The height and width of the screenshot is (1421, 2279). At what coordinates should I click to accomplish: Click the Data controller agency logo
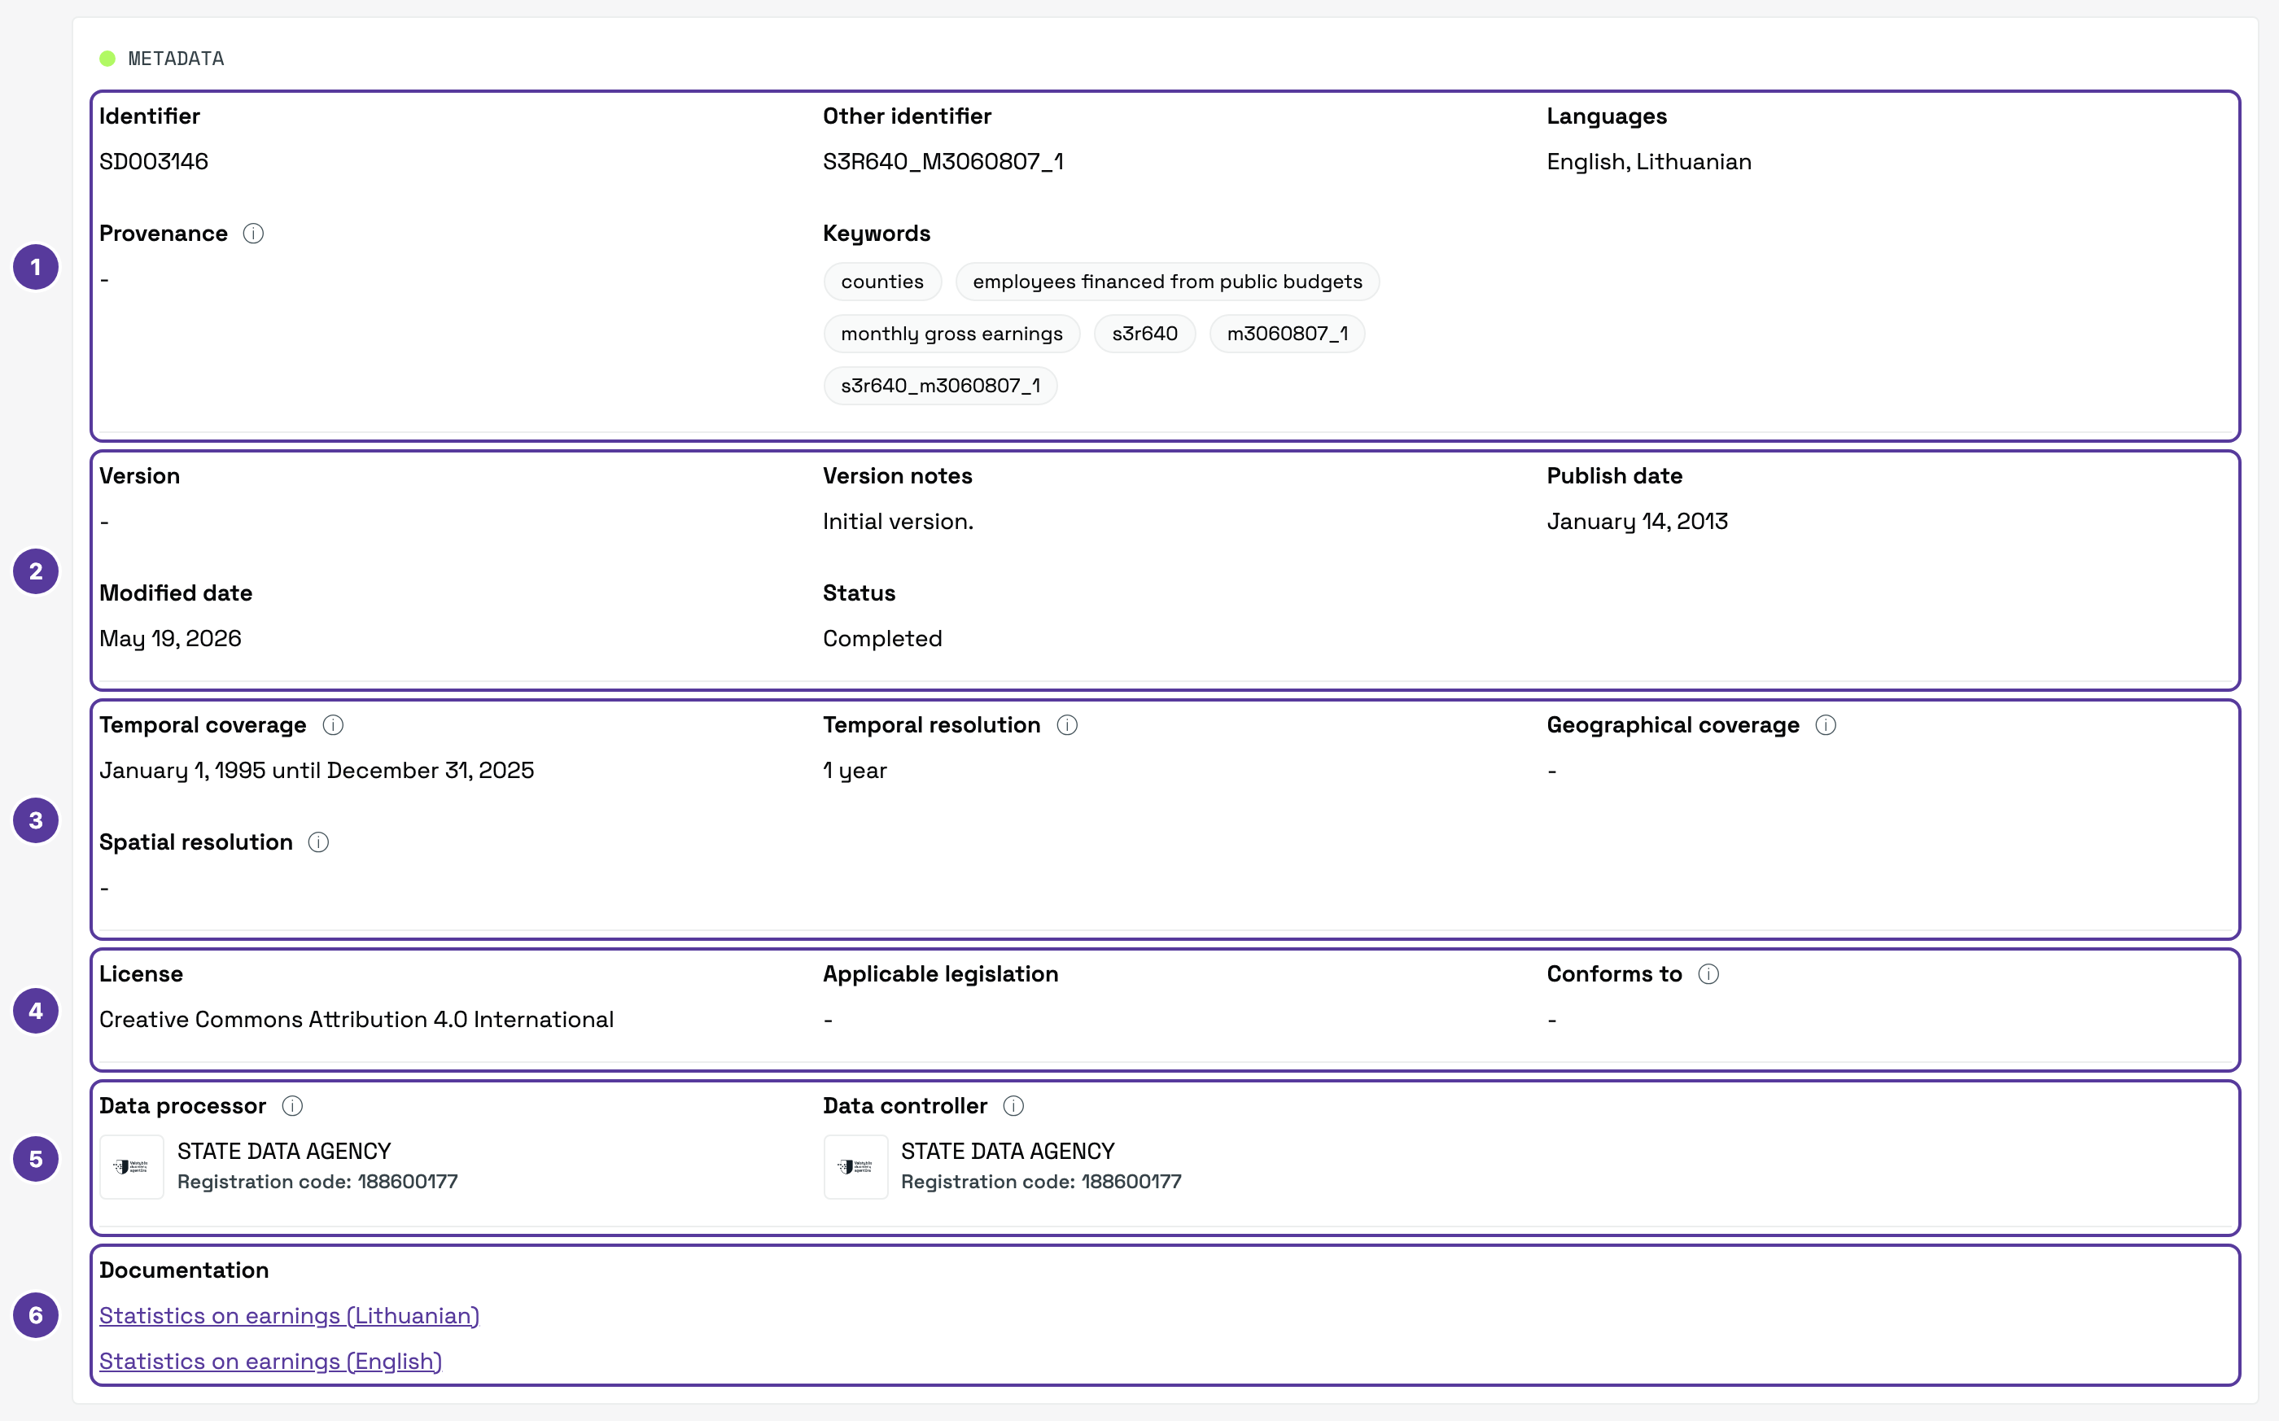855,1166
